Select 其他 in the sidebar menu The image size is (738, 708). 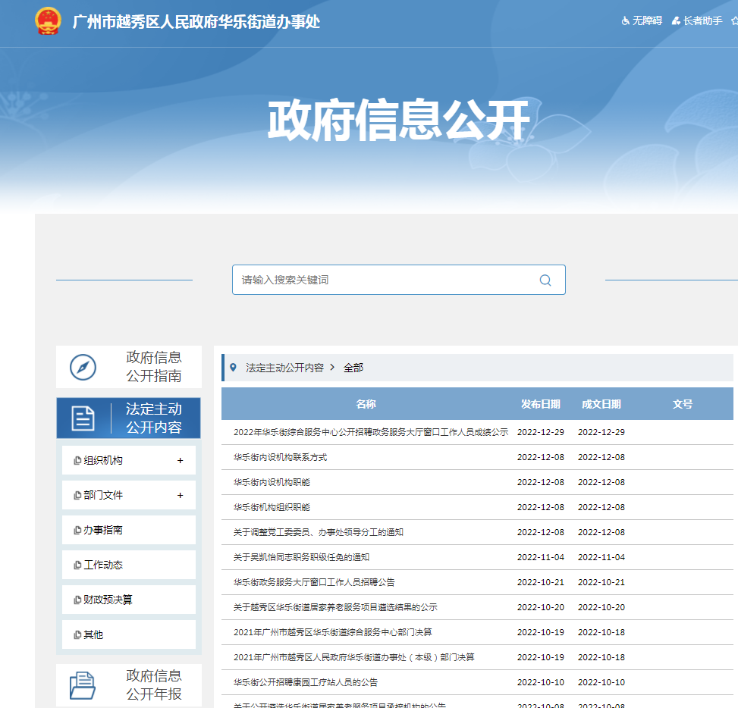click(93, 634)
